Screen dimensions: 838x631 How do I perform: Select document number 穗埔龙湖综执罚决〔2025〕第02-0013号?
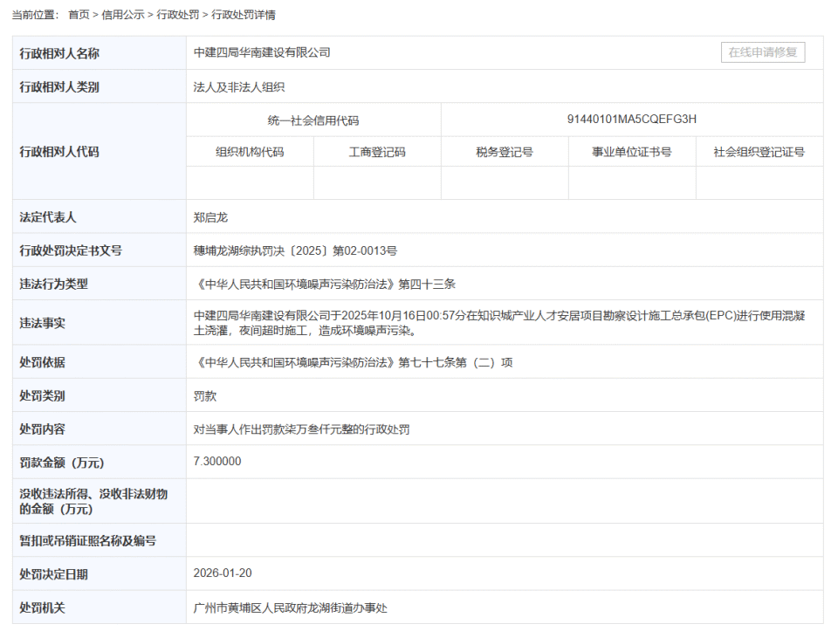tap(295, 250)
